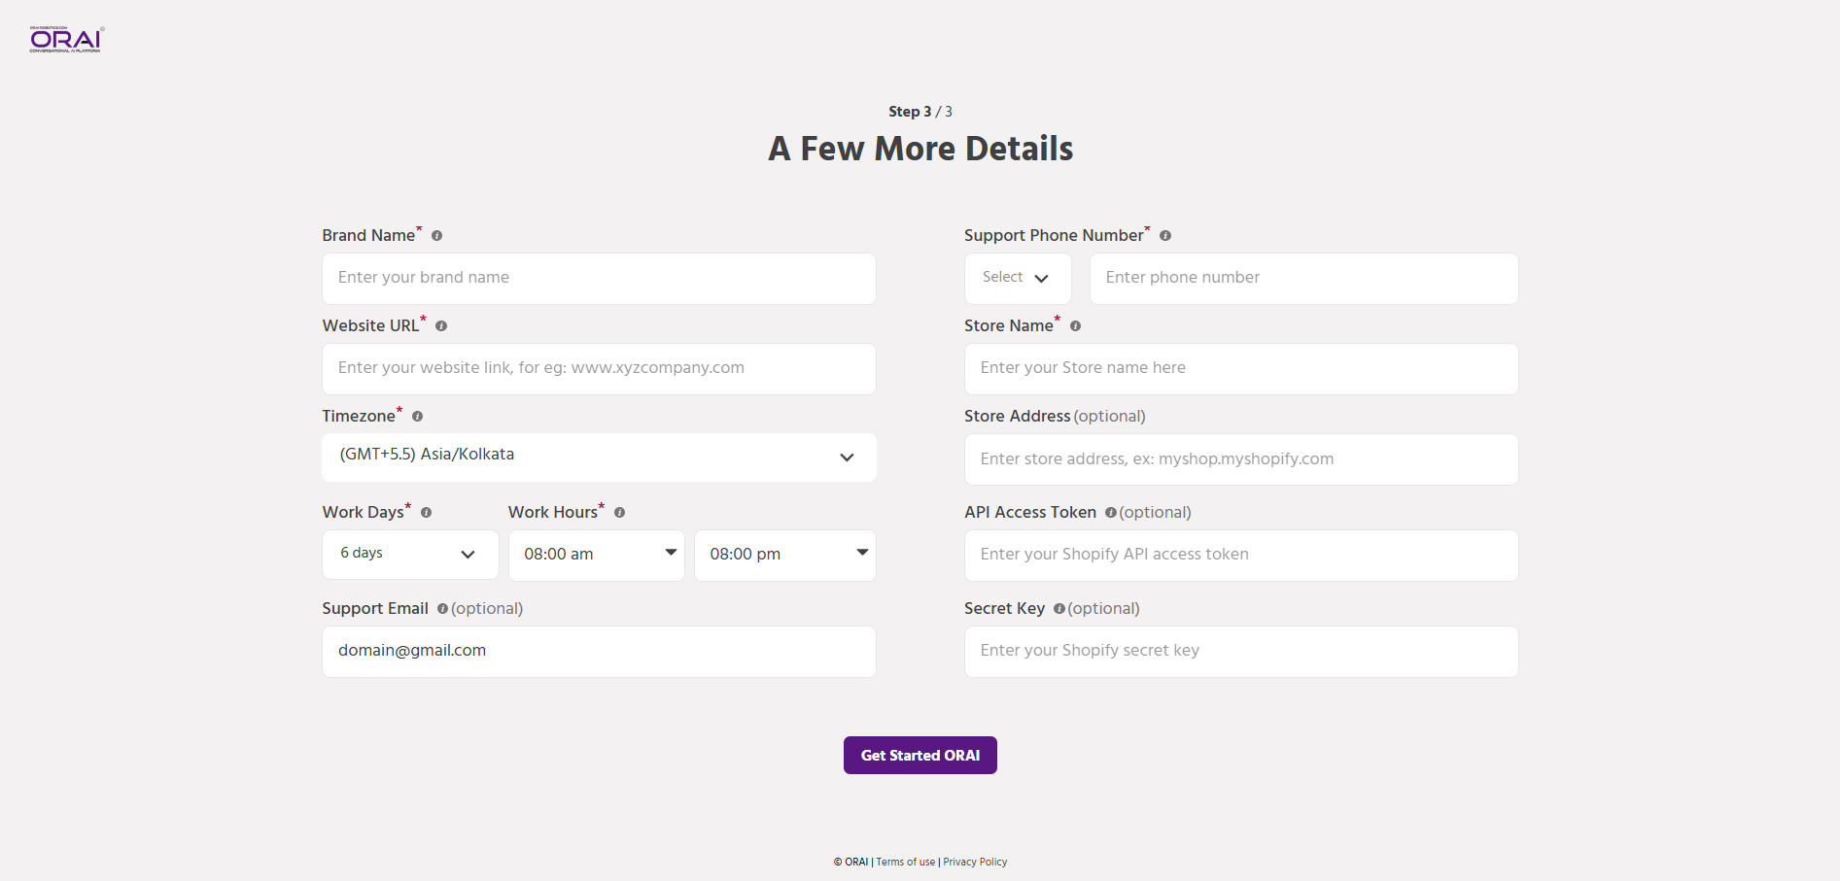Click the Secret Key info icon

pyautogui.click(x=1059, y=609)
